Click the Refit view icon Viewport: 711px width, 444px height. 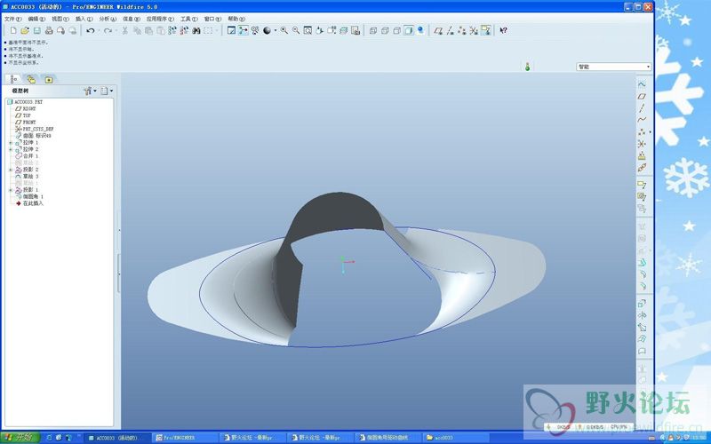(x=308, y=30)
